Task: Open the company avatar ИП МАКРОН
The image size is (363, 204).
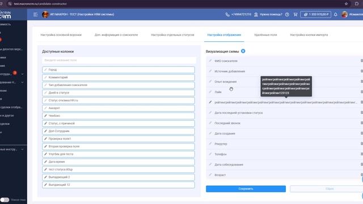Action: 45,14
